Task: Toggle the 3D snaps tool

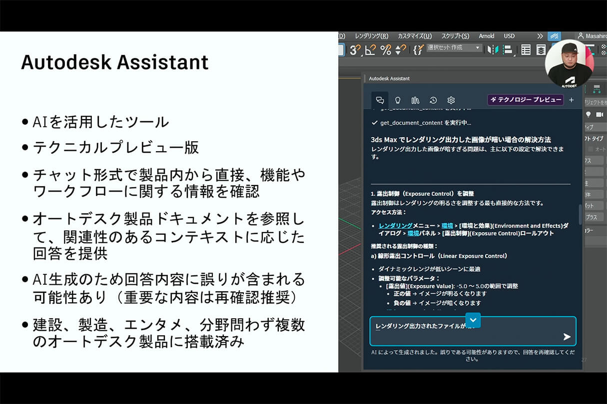Action: [355, 49]
